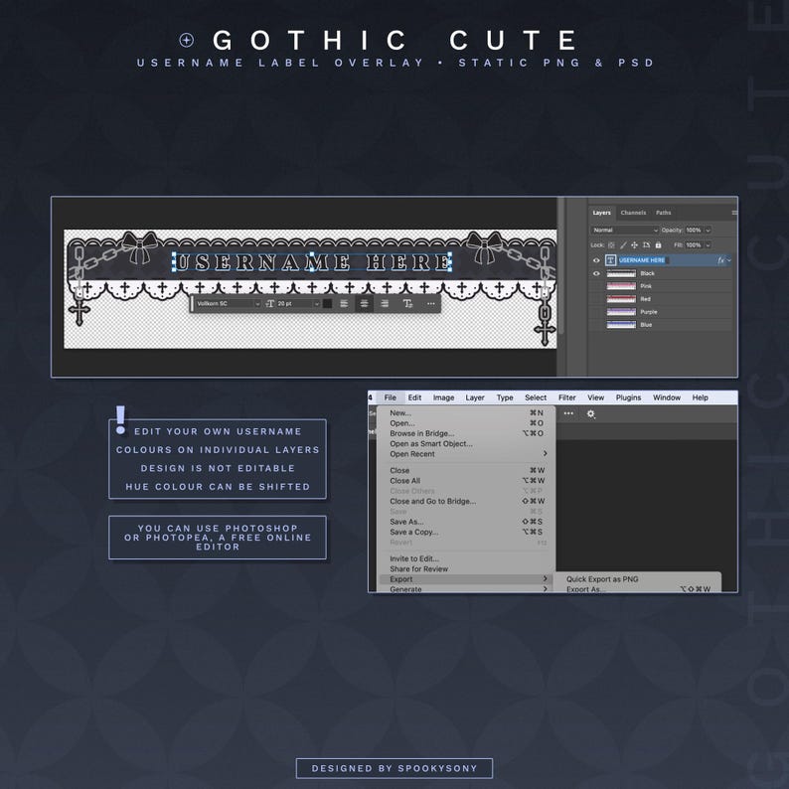
Task: Open the Window menu
Action: tap(667, 397)
